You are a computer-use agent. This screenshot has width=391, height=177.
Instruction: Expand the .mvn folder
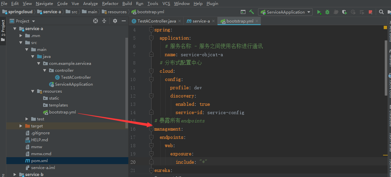pyautogui.click(x=21, y=35)
